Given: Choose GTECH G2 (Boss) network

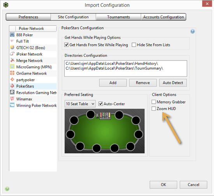Looking at the screenshot, I should pos(33,48).
